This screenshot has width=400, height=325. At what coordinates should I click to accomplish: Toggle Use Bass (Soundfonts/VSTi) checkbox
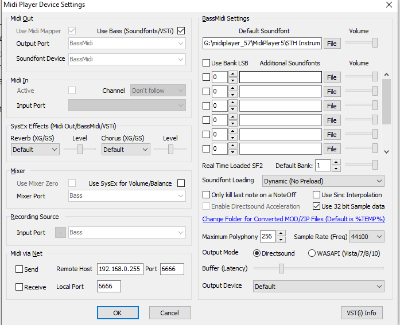(181, 31)
